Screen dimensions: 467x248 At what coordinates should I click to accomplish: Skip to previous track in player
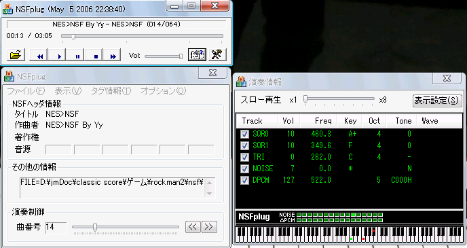point(39,56)
